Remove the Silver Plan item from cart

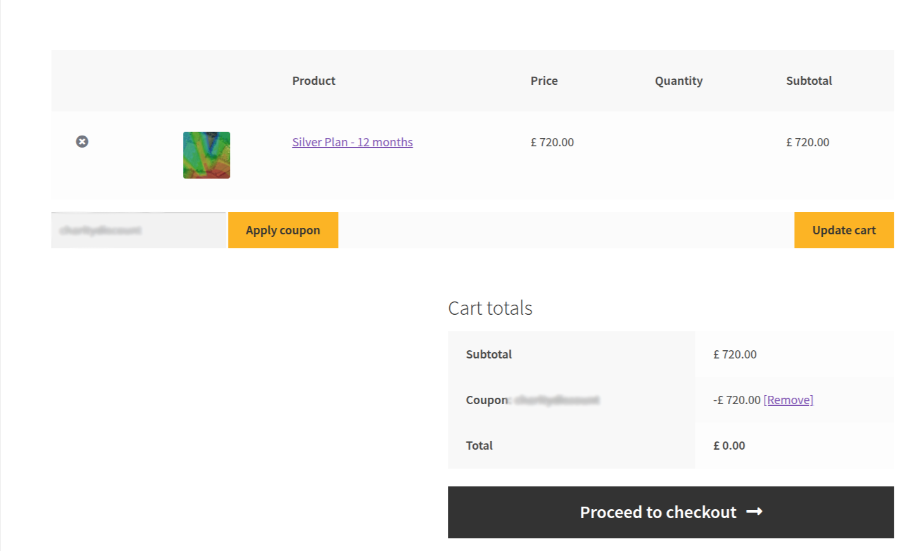coord(82,142)
